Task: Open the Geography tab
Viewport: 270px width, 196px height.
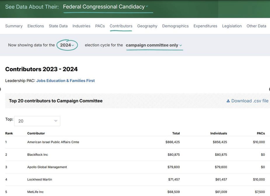Action: point(147,26)
